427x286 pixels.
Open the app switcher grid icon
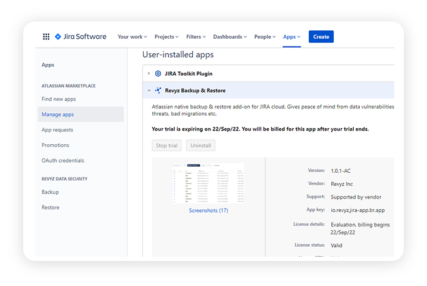tap(46, 37)
